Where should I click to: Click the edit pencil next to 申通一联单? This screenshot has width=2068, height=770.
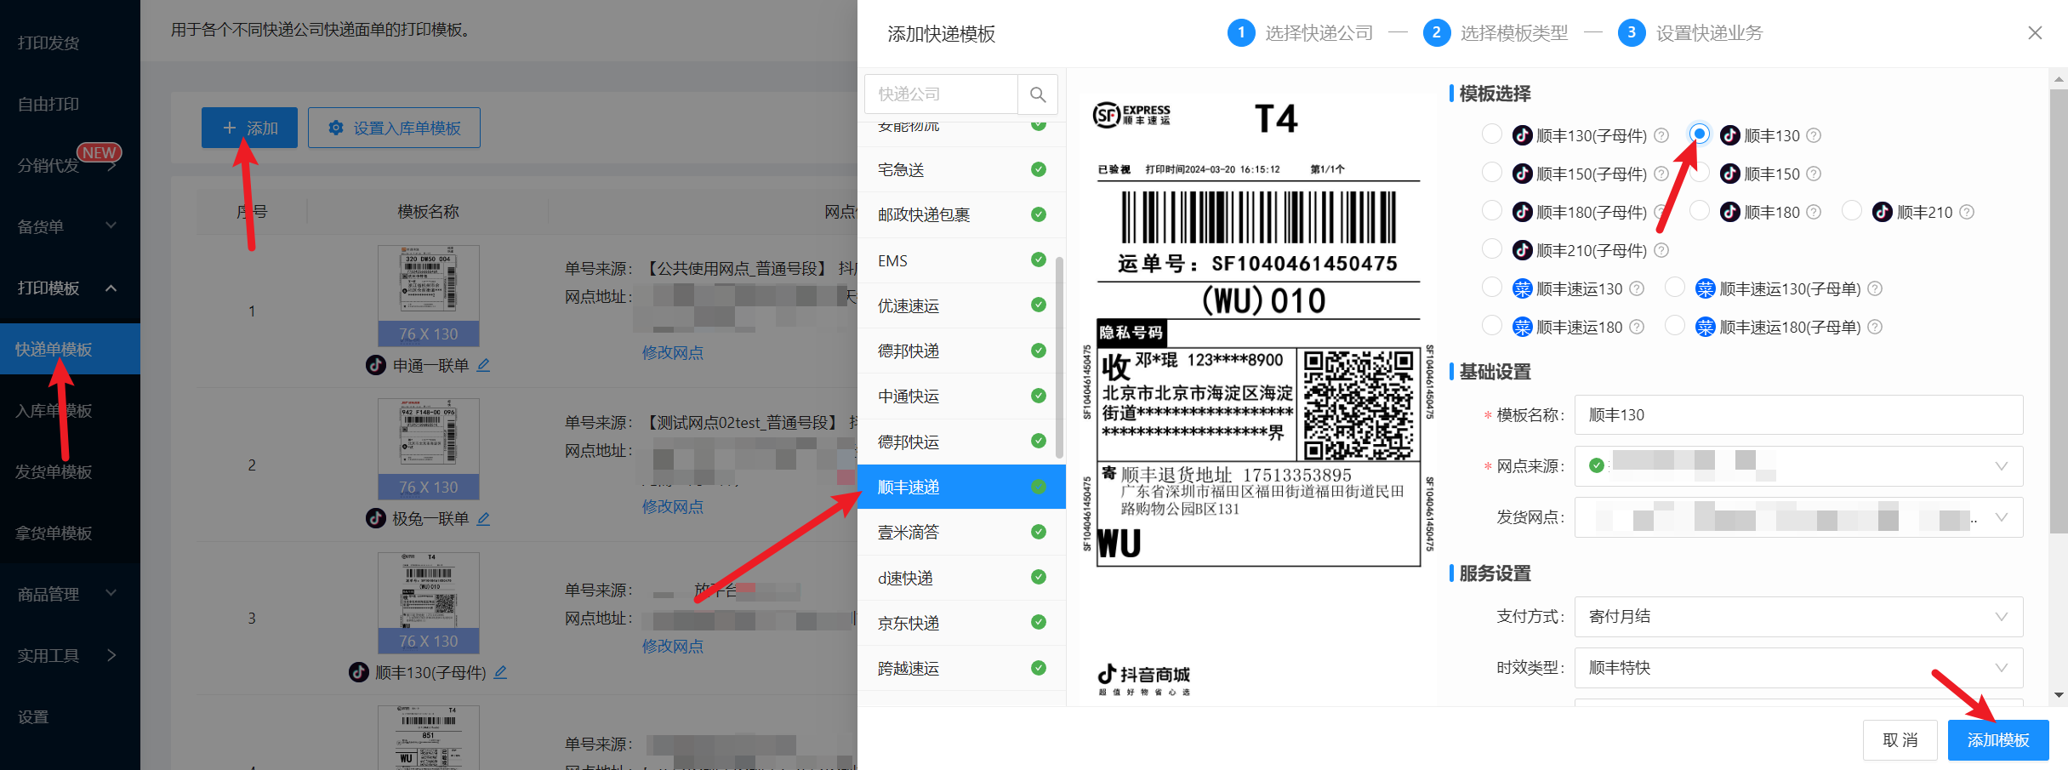pyautogui.click(x=483, y=365)
